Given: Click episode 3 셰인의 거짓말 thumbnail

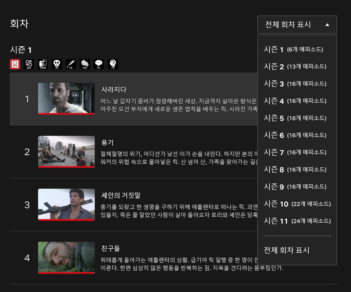Looking at the screenshot, I should pyautogui.click(x=66, y=205).
